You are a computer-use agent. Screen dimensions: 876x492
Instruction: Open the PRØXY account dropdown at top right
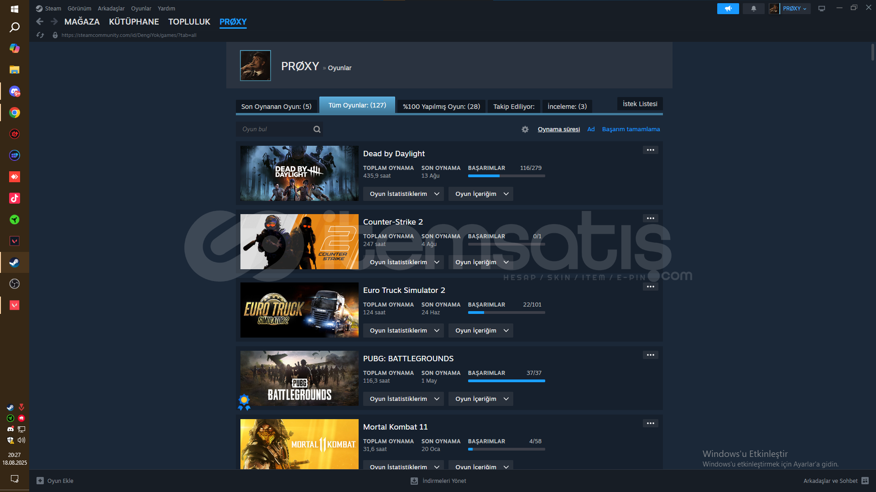pyautogui.click(x=794, y=9)
